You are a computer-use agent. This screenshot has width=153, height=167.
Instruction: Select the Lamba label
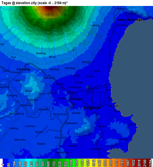(131, 124)
